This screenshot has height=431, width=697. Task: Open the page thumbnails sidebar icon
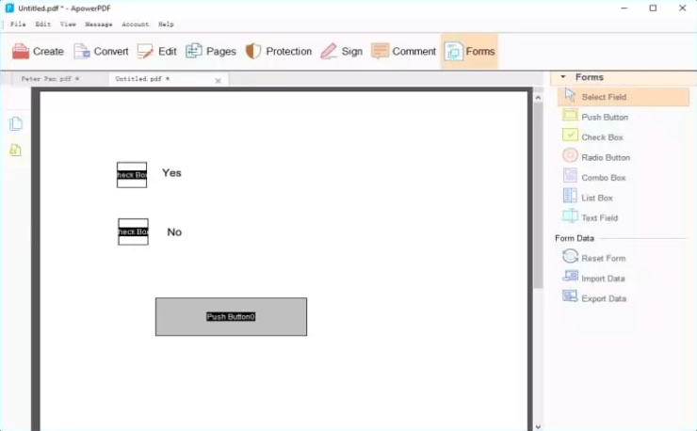point(16,123)
